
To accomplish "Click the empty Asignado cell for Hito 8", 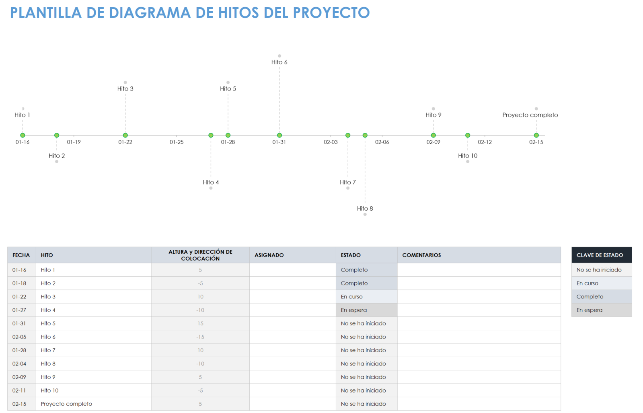I will point(293,364).
